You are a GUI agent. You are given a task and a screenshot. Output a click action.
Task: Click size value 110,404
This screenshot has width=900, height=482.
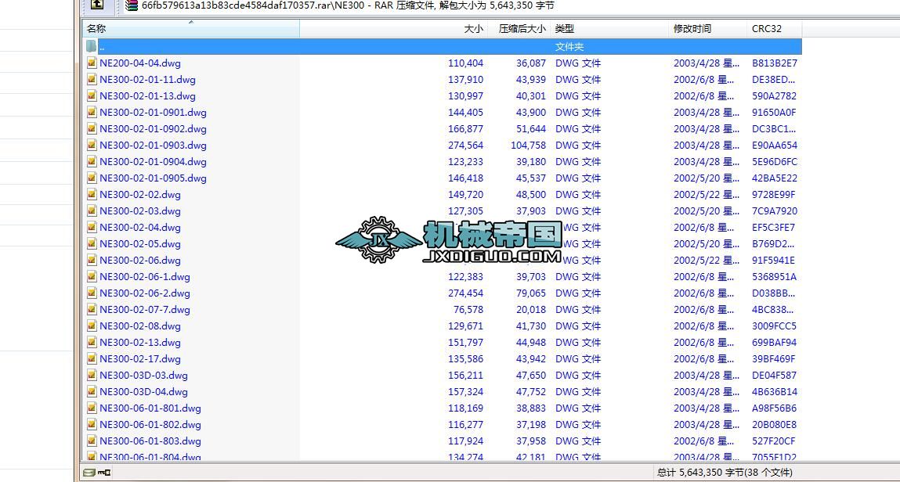[x=465, y=63]
